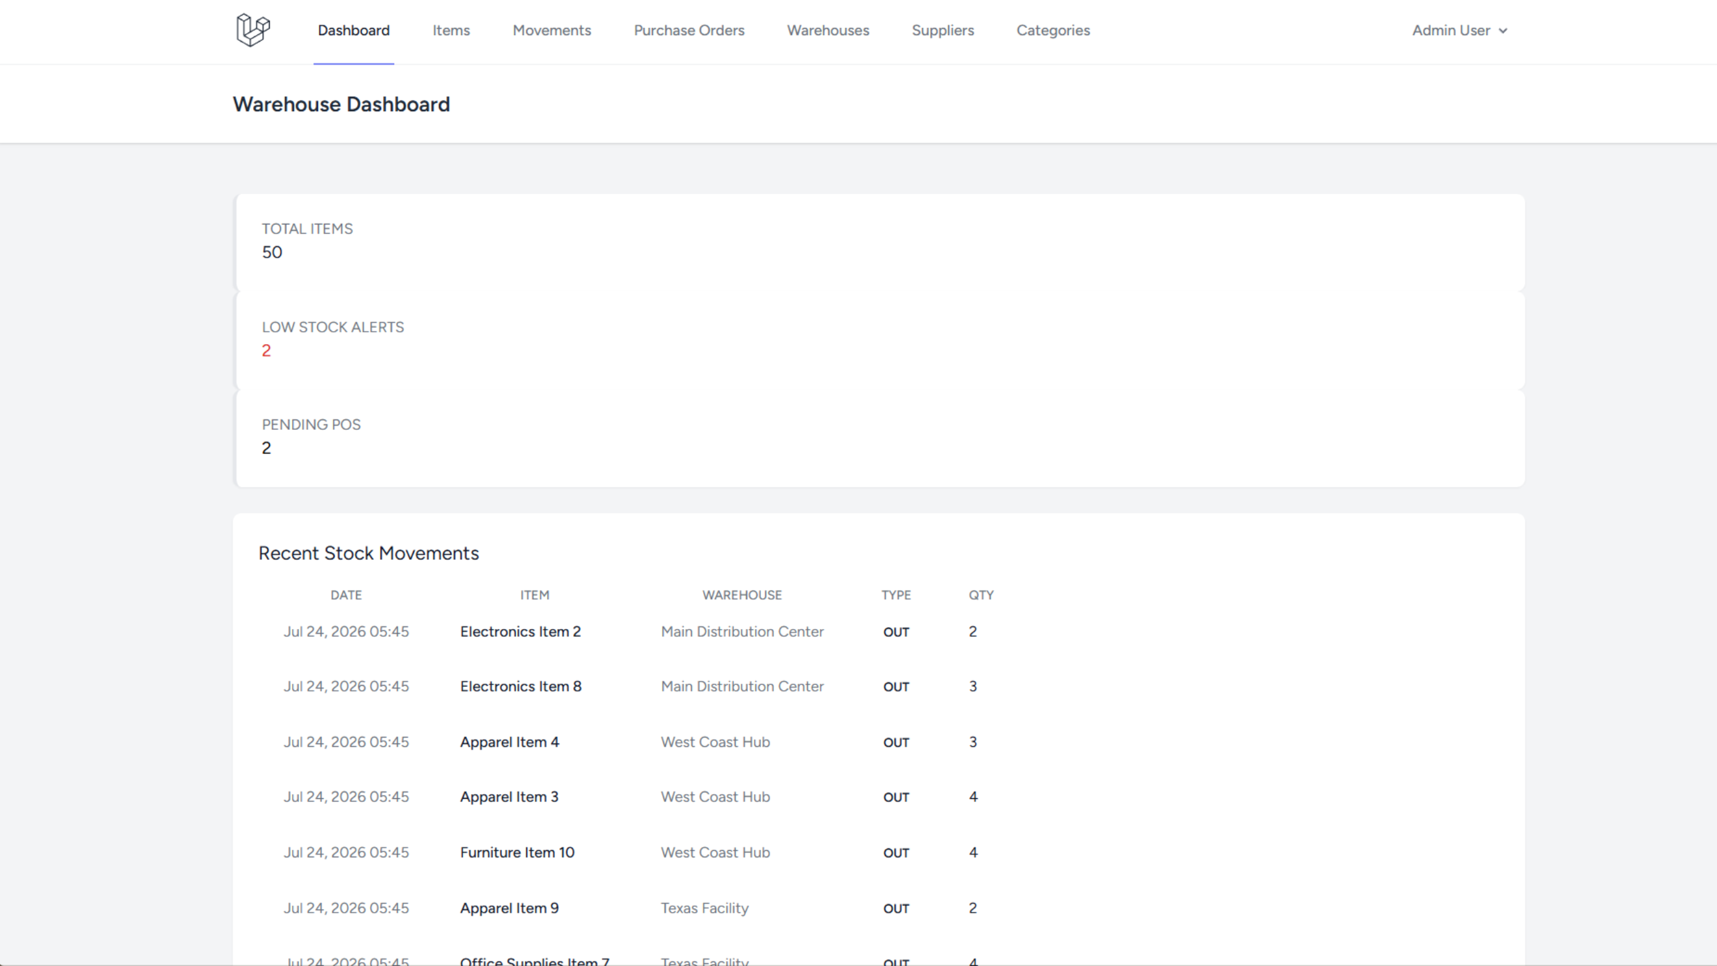1717x966 pixels.
Task: Click Main Distribution Center in Electronics Item 8 row
Action: tap(742, 687)
